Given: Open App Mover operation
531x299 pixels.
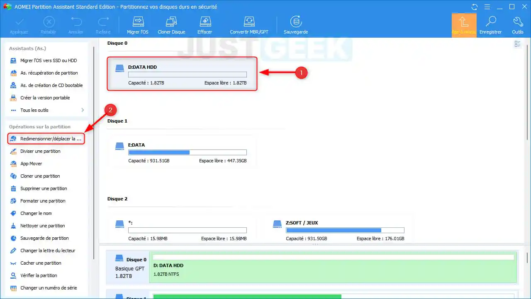Looking at the screenshot, I should (32, 164).
